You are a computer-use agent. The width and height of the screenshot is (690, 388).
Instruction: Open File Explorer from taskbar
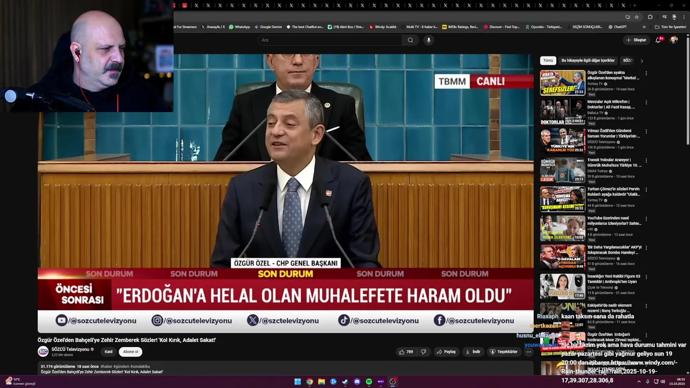(x=321, y=382)
